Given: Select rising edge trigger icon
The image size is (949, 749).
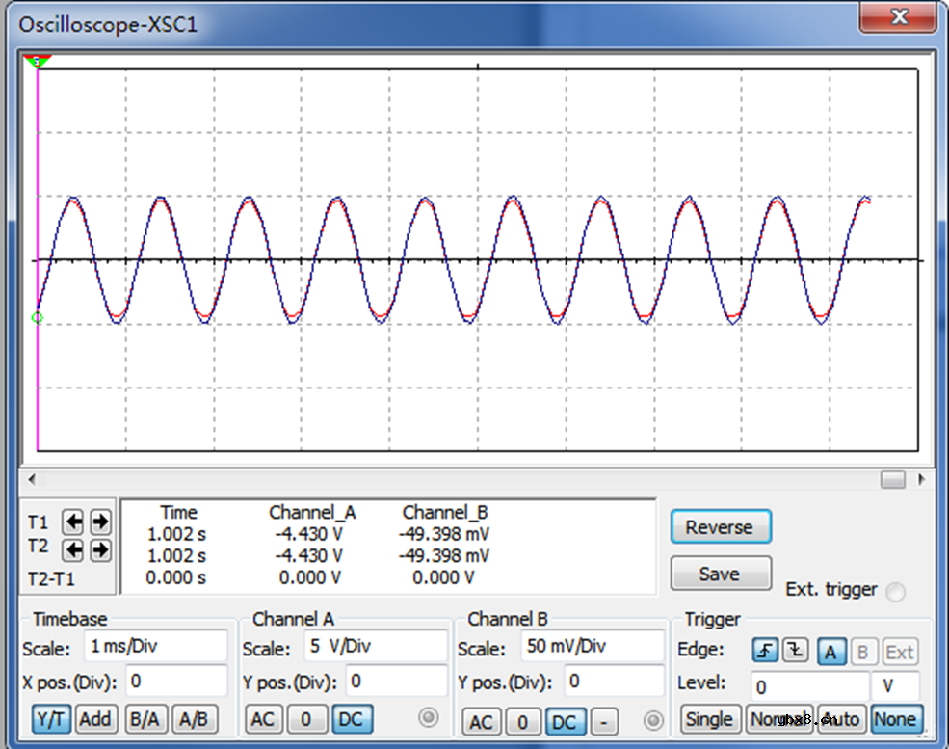Looking at the screenshot, I should (x=765, y=652).
